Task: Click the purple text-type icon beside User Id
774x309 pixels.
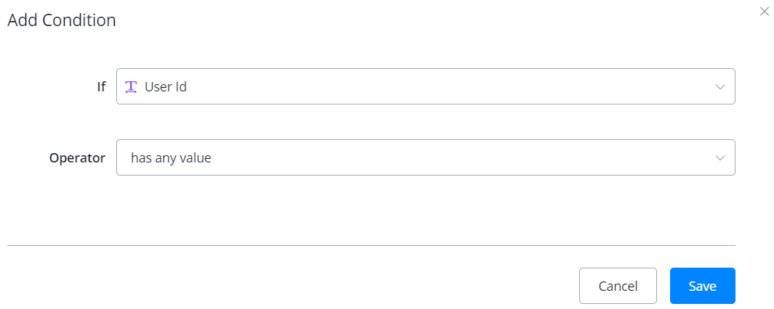Action: tap(131, 87)
